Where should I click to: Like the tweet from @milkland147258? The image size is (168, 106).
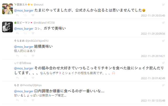pos(33,33)
